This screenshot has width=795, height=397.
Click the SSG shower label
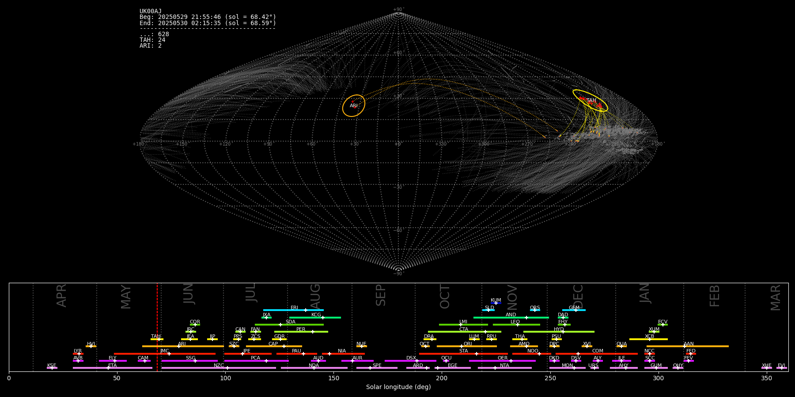coord(191,358)
